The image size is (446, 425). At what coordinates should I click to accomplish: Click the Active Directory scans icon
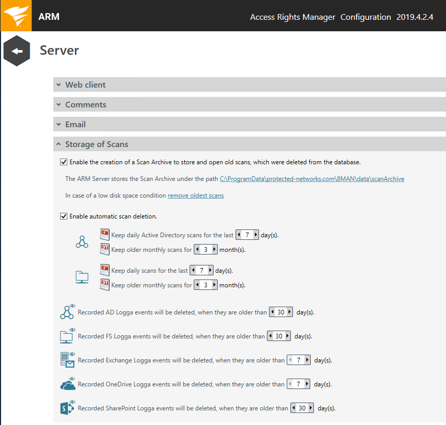tap(82, 242)
